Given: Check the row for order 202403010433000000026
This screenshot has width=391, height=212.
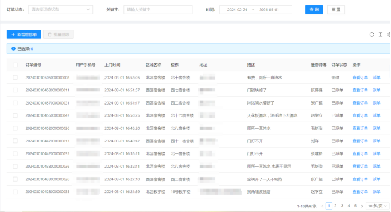Looking at the screenshot, I should tap(15, 179).
